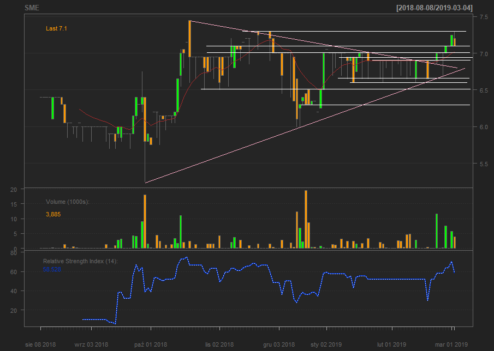Click the 7.0 price axis label
The image size is (494, 351).
484,54
